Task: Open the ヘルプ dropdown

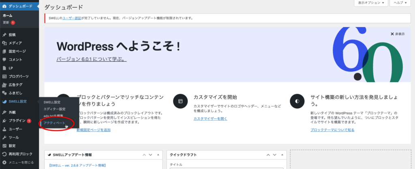Action: point(400,3)
